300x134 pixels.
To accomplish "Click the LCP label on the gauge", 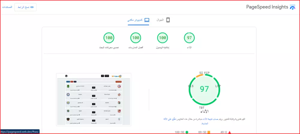I will tap(218, 86).
